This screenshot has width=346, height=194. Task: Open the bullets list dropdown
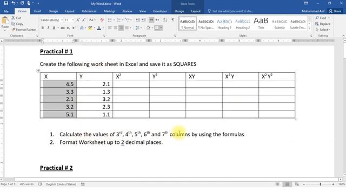[114, 20]
